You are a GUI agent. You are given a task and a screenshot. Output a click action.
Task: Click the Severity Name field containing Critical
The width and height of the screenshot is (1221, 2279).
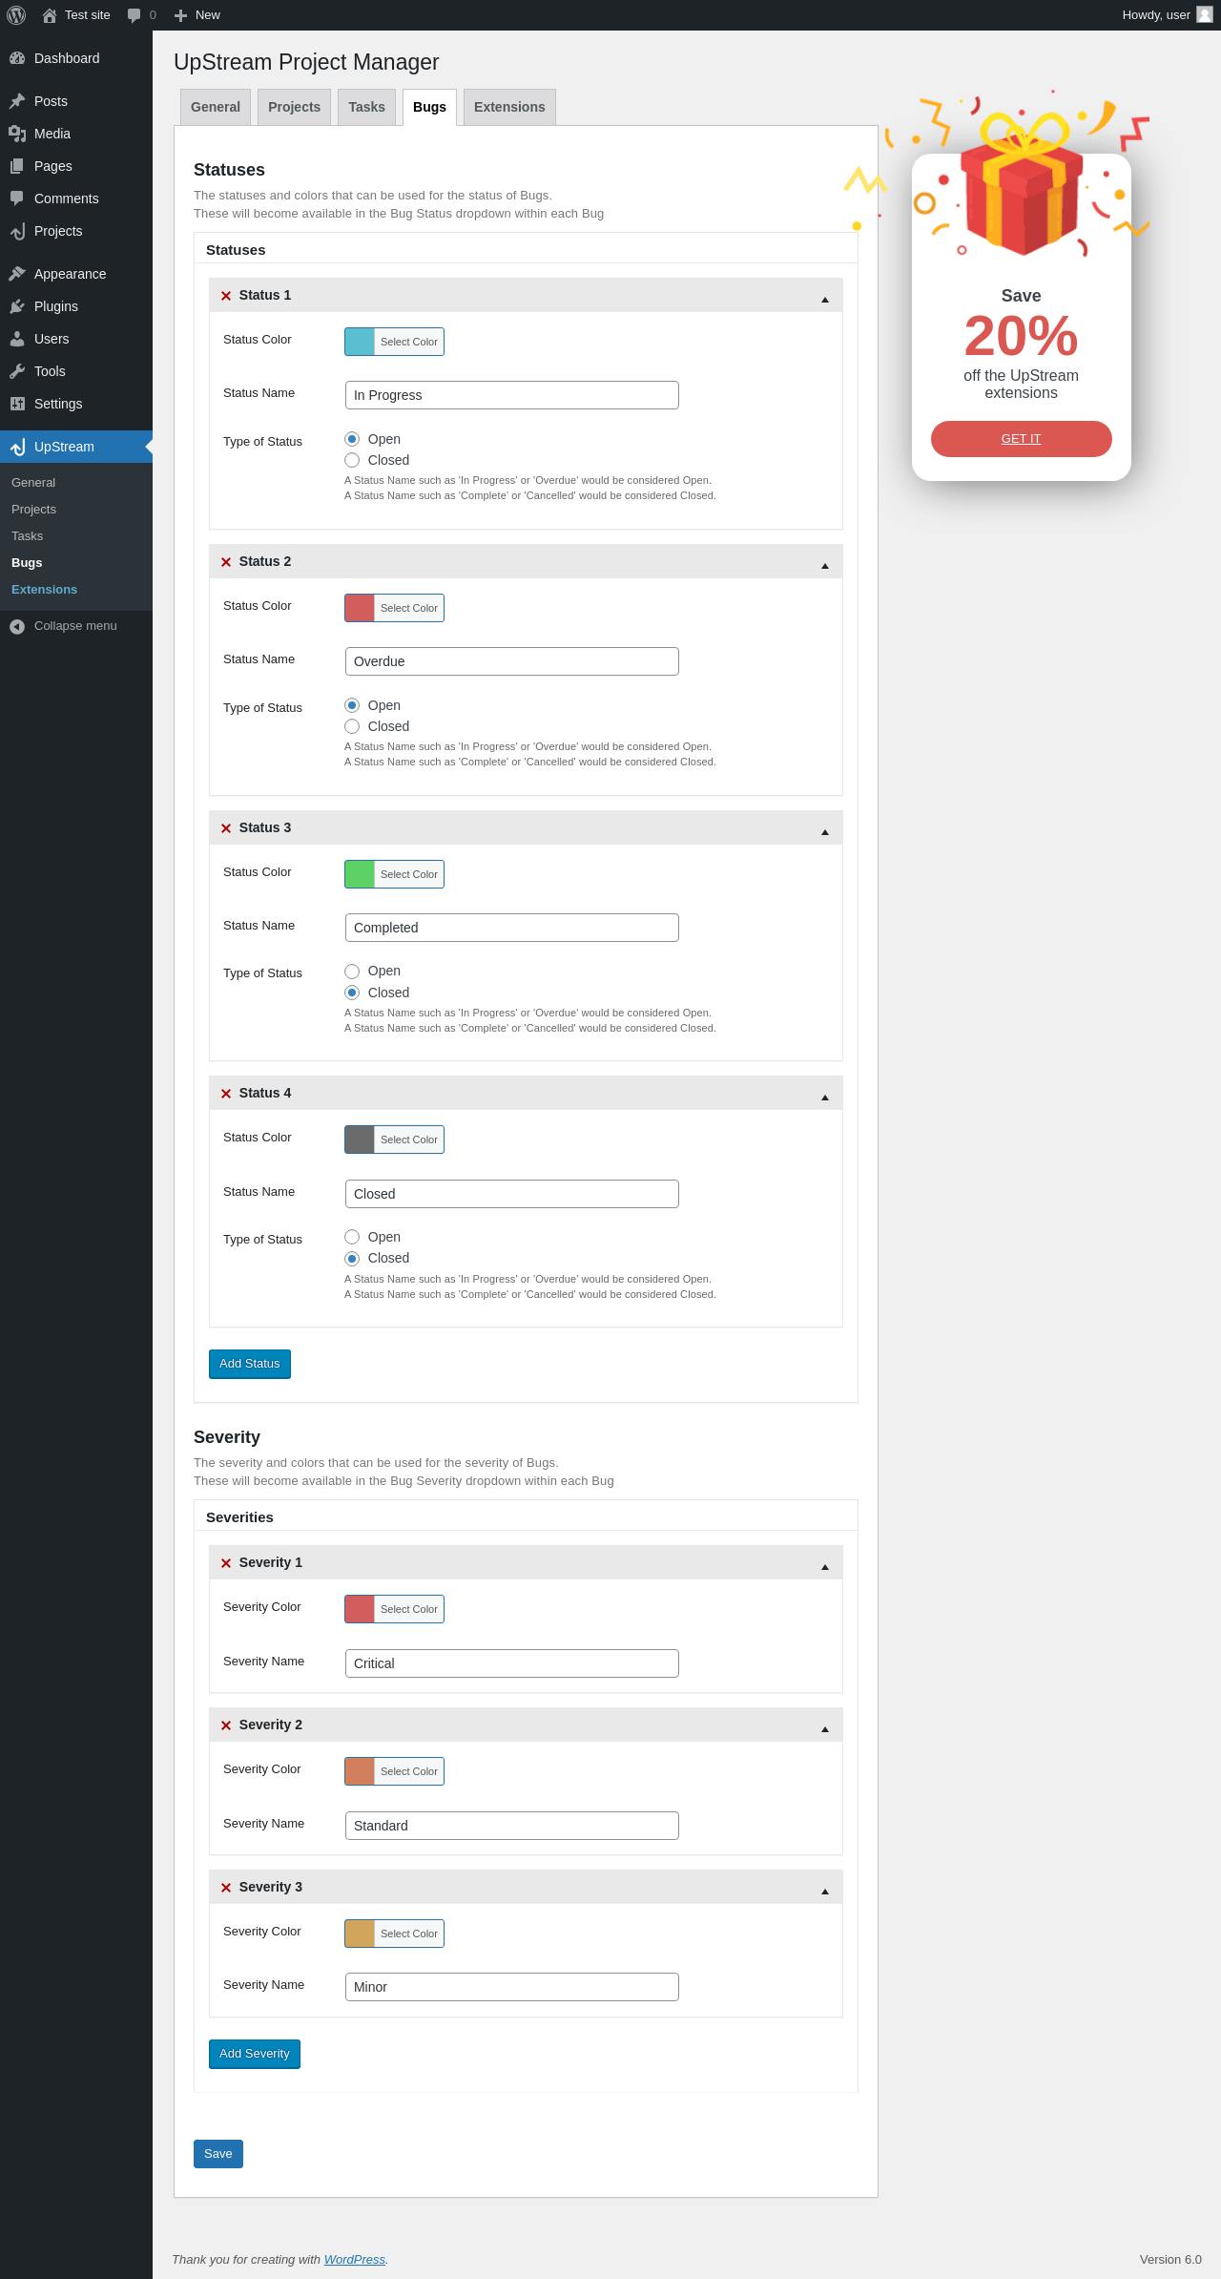point(512,1663)
